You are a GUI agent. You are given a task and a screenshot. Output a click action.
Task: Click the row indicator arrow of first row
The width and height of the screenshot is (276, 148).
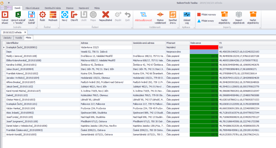click(x=4, y=47)
